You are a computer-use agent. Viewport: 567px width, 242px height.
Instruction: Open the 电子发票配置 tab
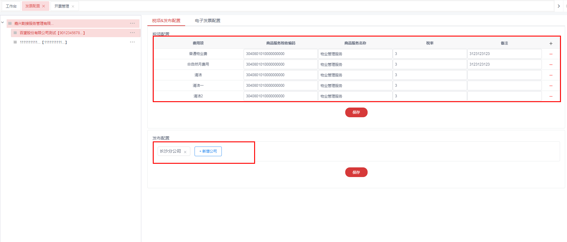click(208, 21)
